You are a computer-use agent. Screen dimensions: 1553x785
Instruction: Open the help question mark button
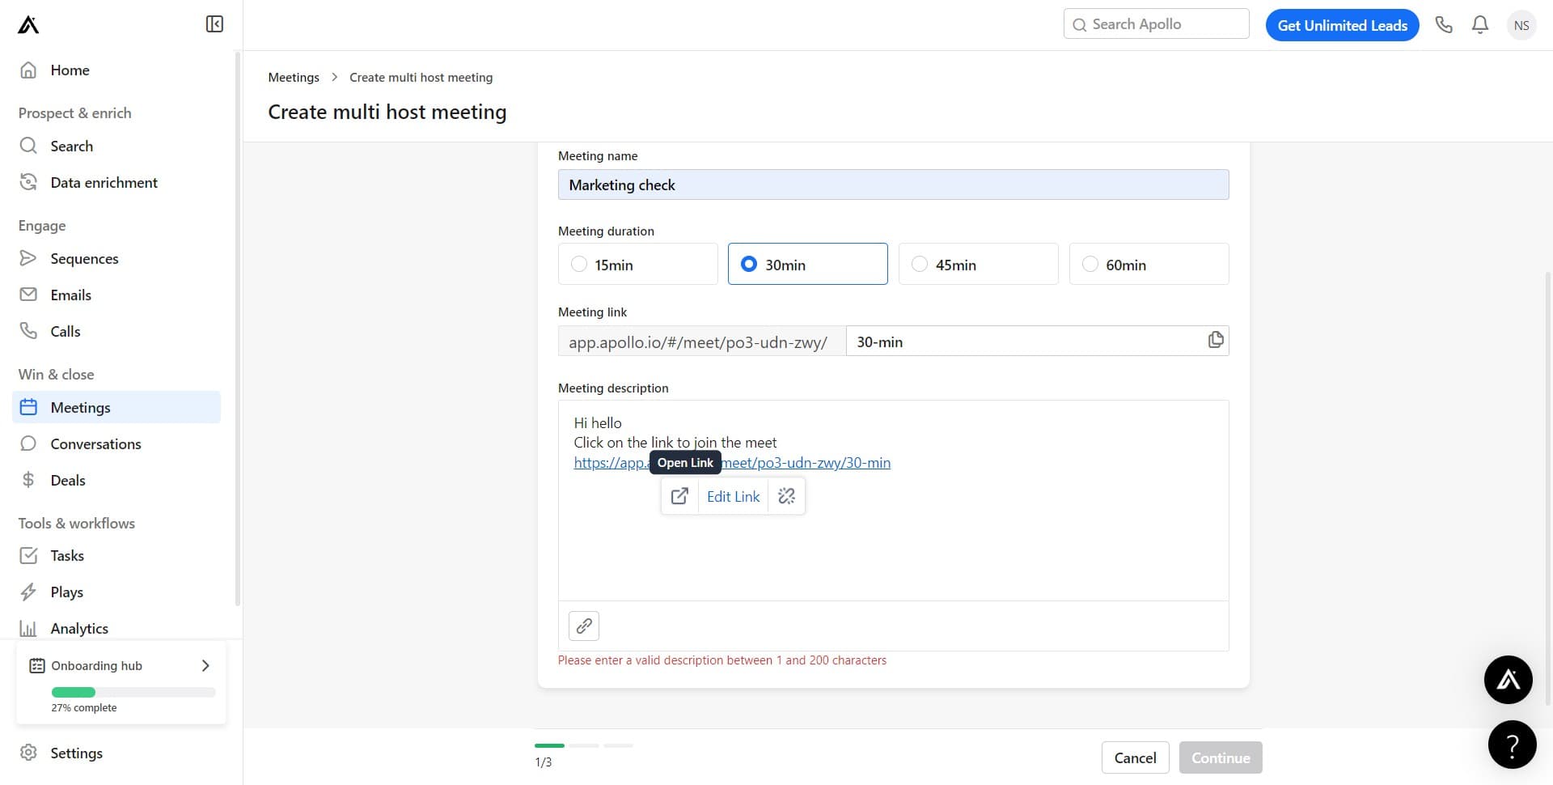click(x=1511, y=745)
